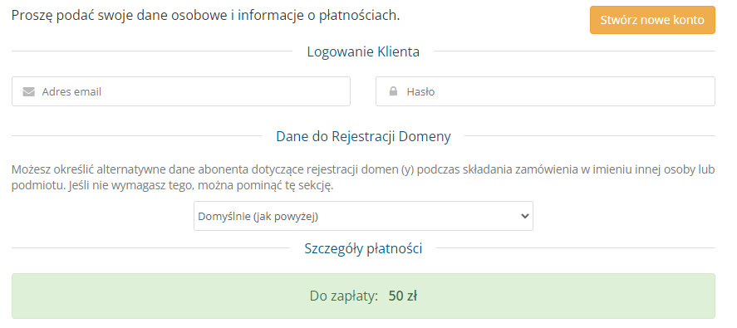Click the top instruction text Proszę podać
Screen dimensions: 737x328
(x=205, y=15)
